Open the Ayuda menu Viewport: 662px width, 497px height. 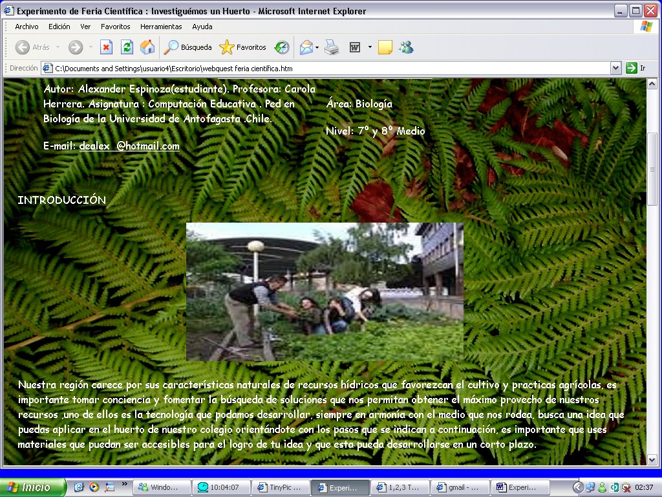coord(202,27)
